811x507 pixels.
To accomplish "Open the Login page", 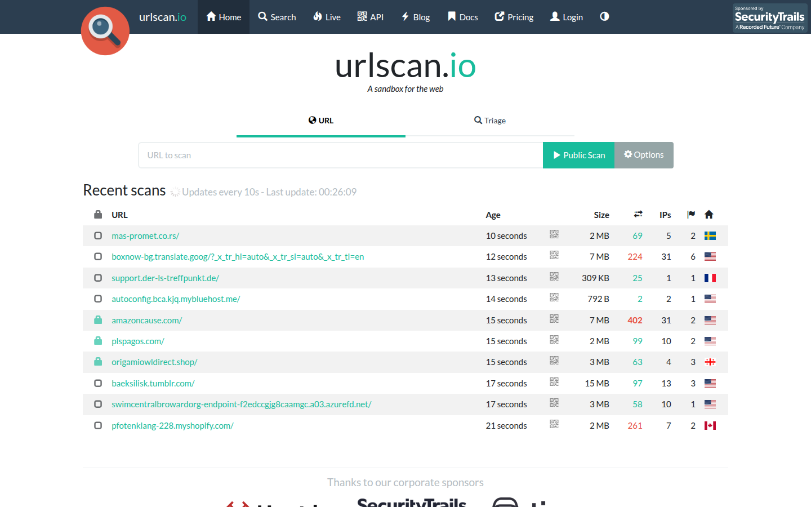I will [x=567, y=17].
